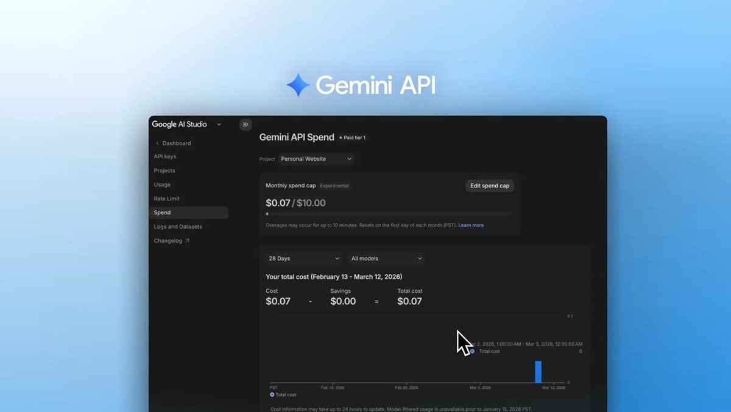Open the Learn more link

click(470, 225)
